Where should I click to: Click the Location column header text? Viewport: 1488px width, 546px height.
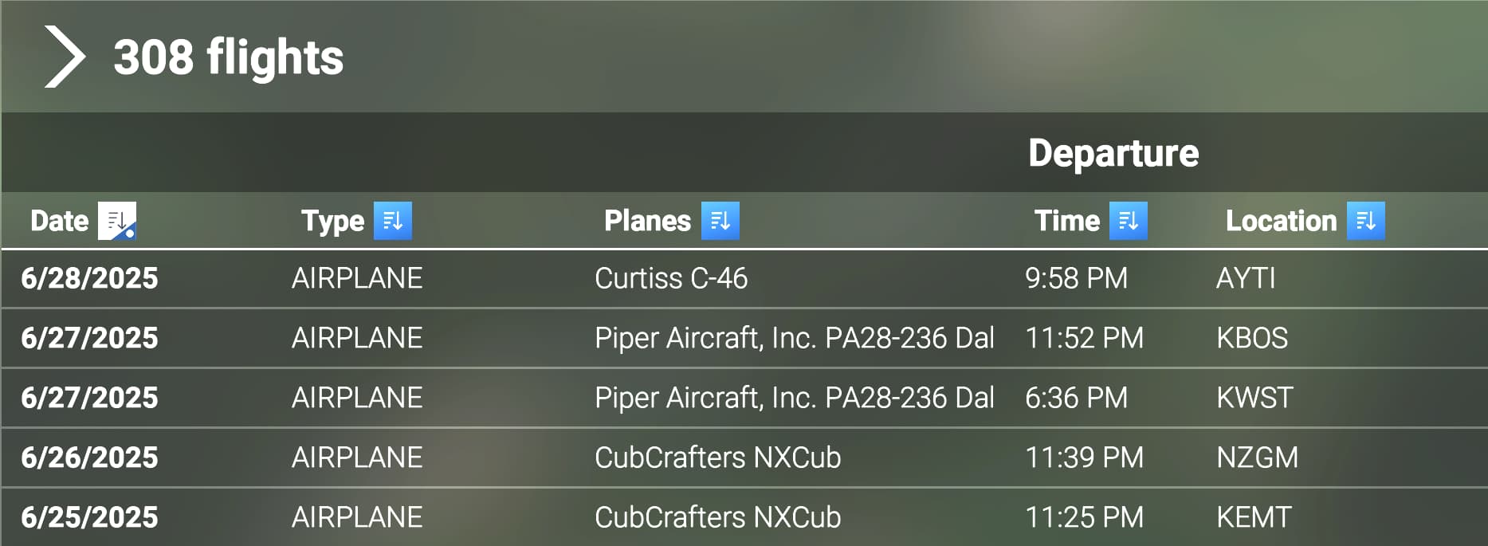[1281, 221]
